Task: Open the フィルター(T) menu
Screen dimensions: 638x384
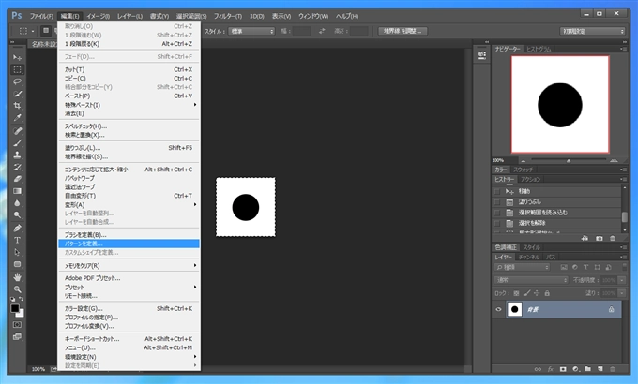Action: click(228, 16)
